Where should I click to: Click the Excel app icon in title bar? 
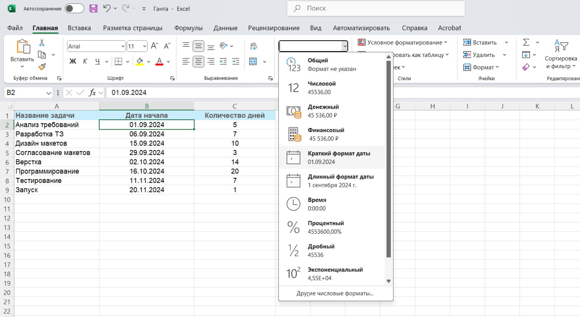coord(11,9)
